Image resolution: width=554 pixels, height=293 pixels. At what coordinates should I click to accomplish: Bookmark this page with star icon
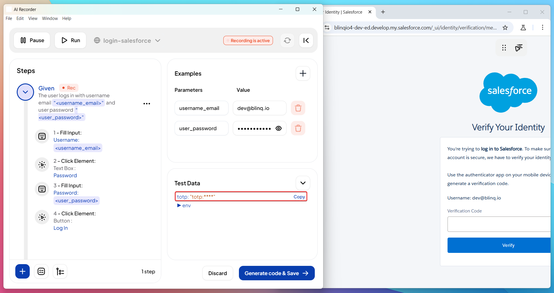pyautogui.click(x=505, y=28)
